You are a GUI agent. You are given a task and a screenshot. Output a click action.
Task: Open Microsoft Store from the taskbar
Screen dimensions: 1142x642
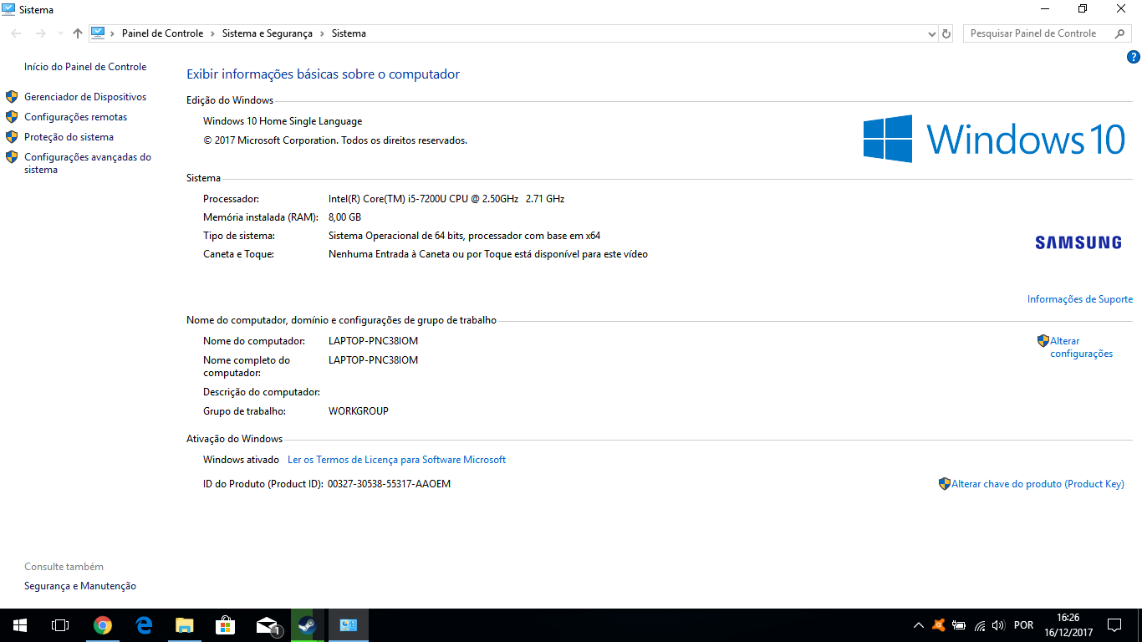click(226, 625)
